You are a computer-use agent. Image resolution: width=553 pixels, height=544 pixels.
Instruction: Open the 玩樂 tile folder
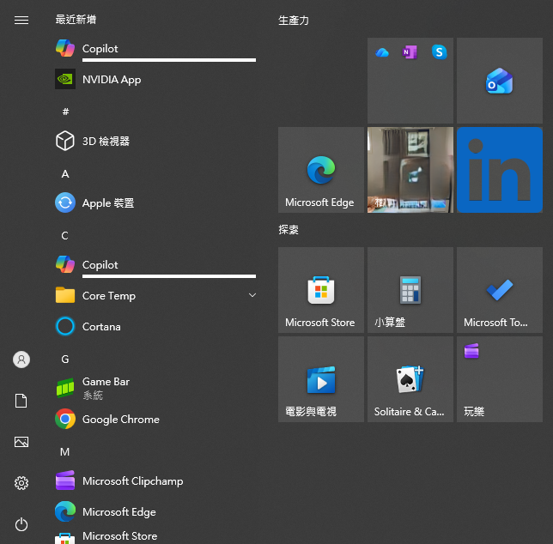[x=500, y=379]
